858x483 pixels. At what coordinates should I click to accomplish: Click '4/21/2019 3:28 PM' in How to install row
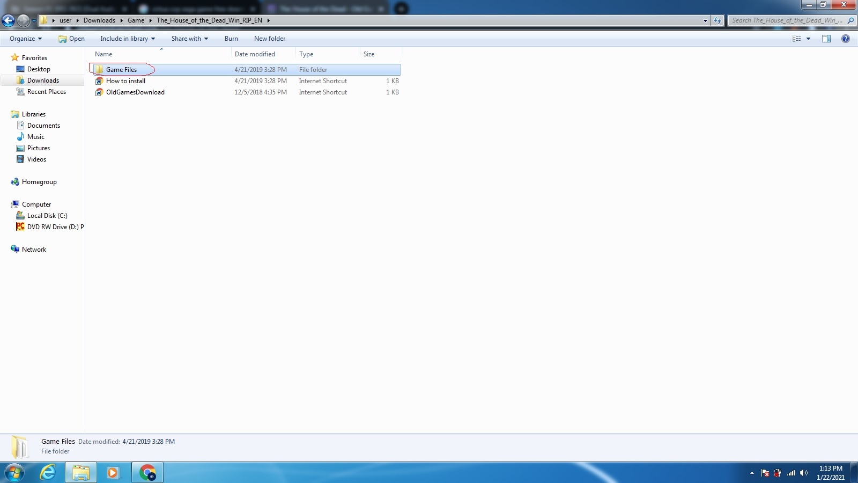[261, 81]
